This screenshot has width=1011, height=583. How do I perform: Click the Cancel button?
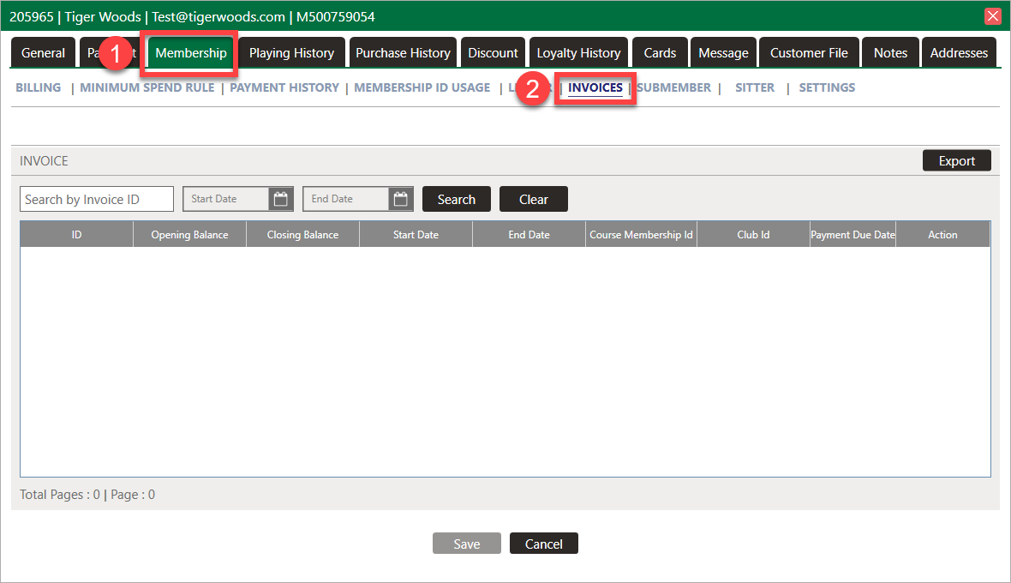pos(543,544)
